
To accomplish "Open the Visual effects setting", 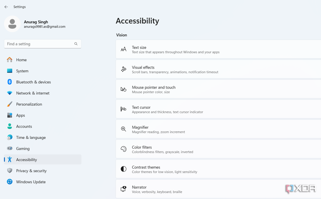I will pos(218,69).
